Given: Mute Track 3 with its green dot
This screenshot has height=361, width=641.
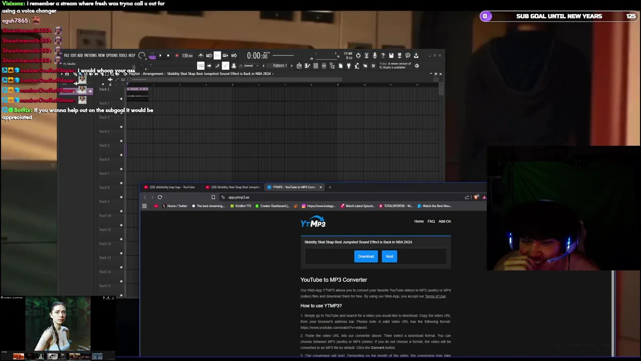Looking at the screenshot, I should 121,127.
